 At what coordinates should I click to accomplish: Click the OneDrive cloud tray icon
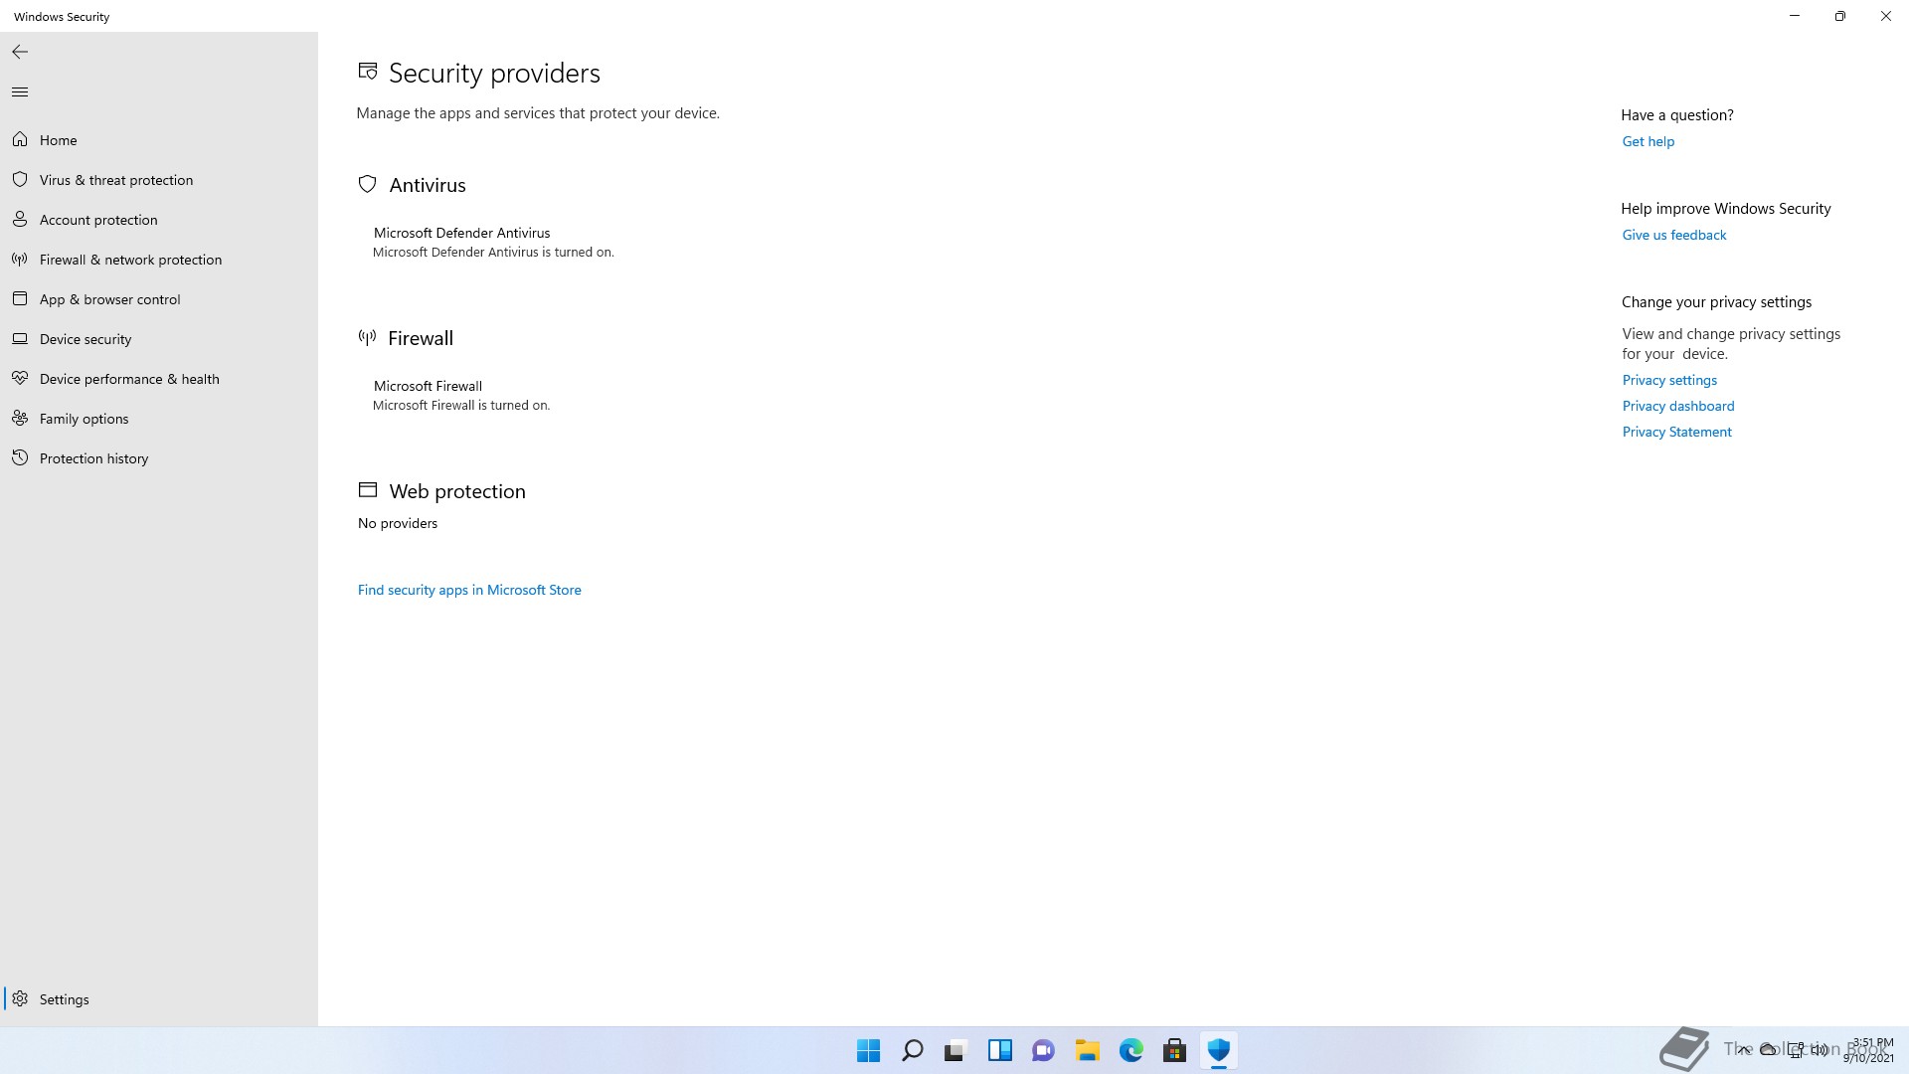tap(1769, 1049)
